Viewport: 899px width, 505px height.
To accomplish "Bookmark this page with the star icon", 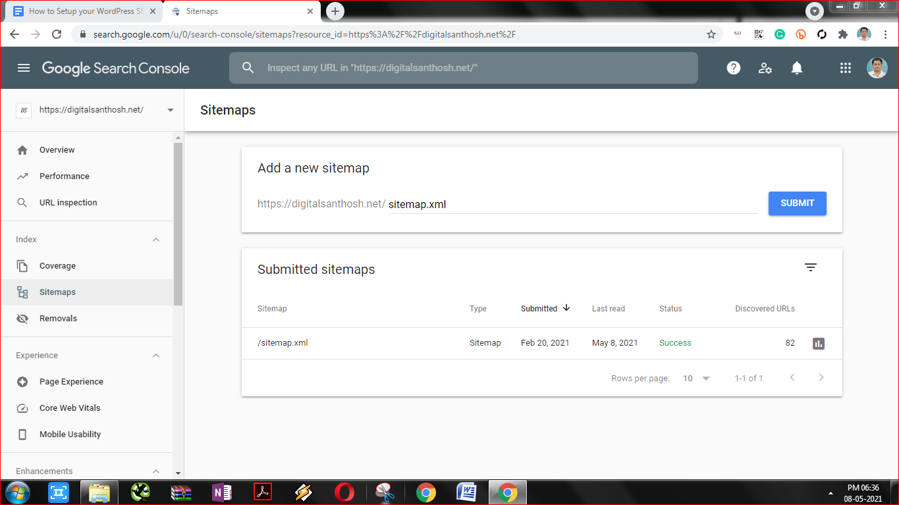I will click(x=711, y=34).
